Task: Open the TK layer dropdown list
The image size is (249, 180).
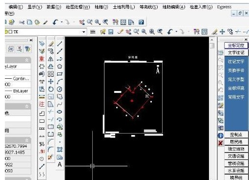Action: 83,32
